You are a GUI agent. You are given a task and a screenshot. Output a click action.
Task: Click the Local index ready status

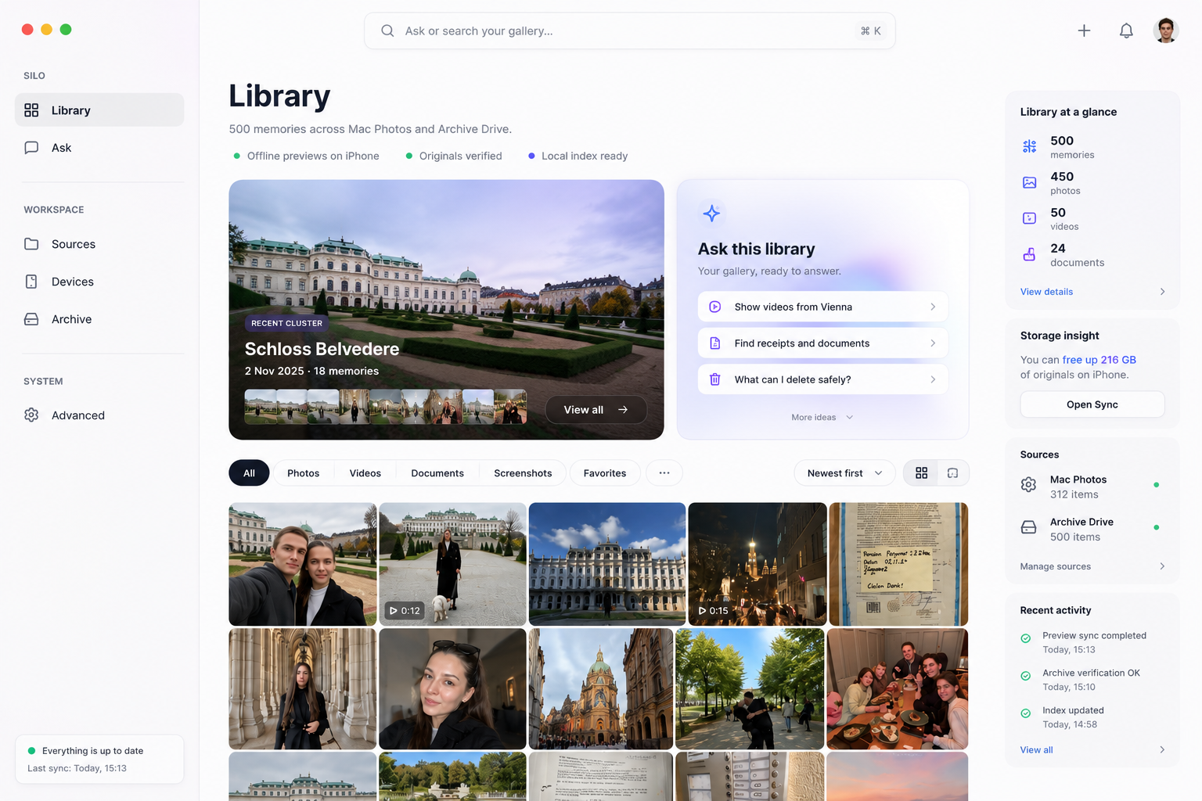(578, 156)
